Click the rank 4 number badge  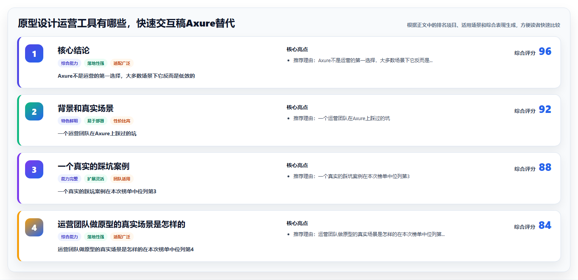click(x=34, y=227)
